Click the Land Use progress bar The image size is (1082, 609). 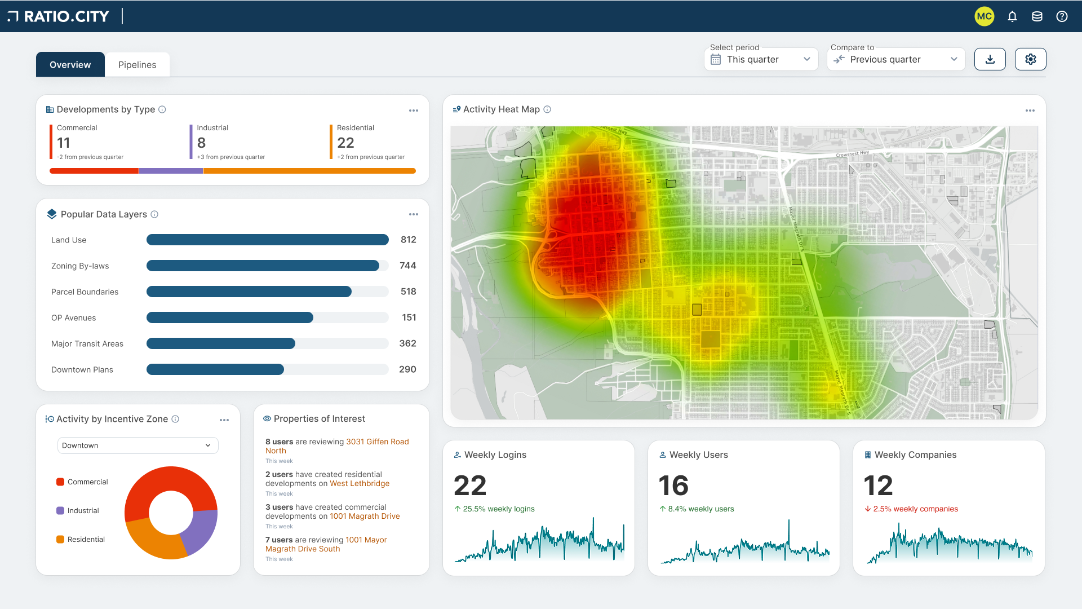tap(268, 240)
